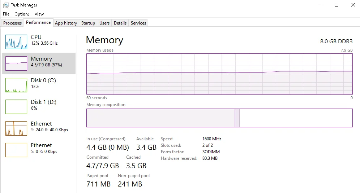Screen dimensions: 360x193
Task: Open the Disk 0 (C:) graph thumbnail
Action: 16,85
